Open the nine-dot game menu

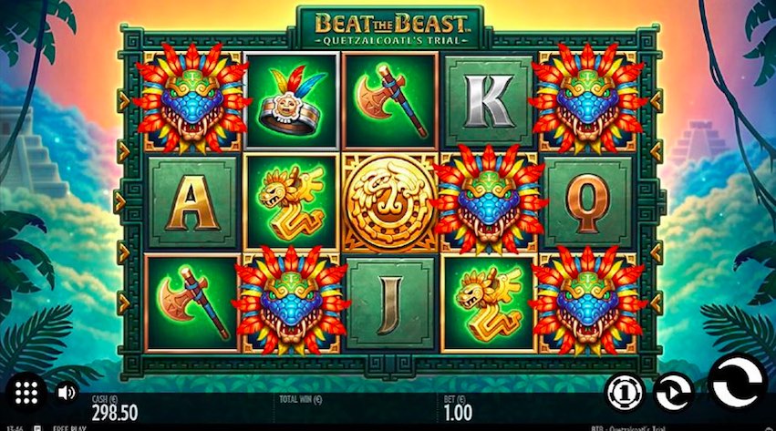point(26,393)
